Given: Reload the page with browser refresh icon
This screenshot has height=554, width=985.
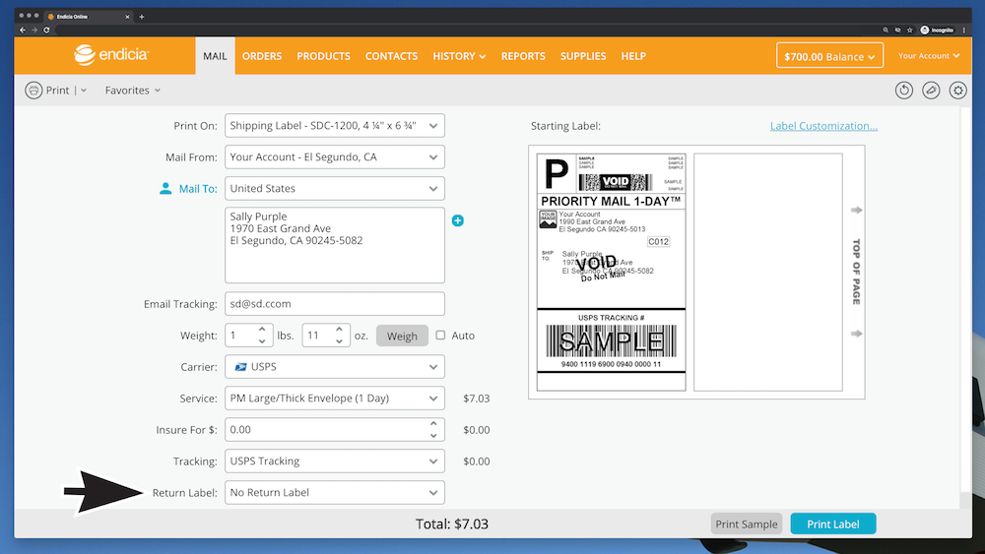Looking at the screenshot, I should coord(46,31).
